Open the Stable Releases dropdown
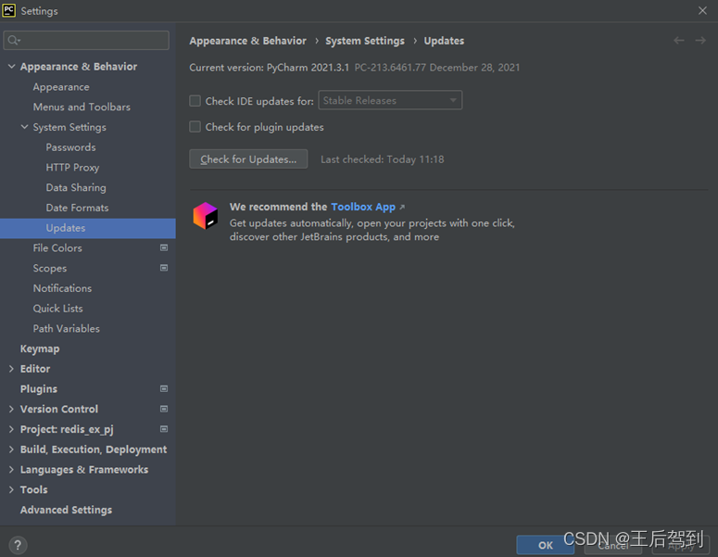 click(390, 100)
